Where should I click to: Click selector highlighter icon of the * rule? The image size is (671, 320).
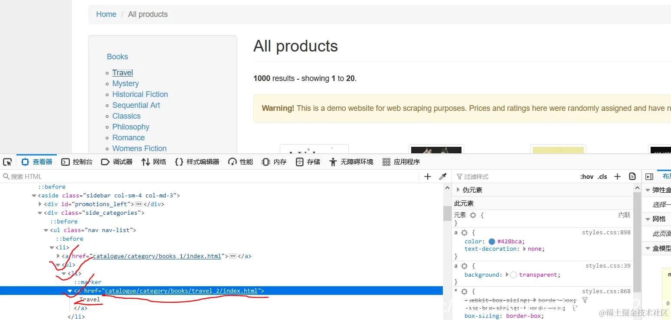[464, 291]
